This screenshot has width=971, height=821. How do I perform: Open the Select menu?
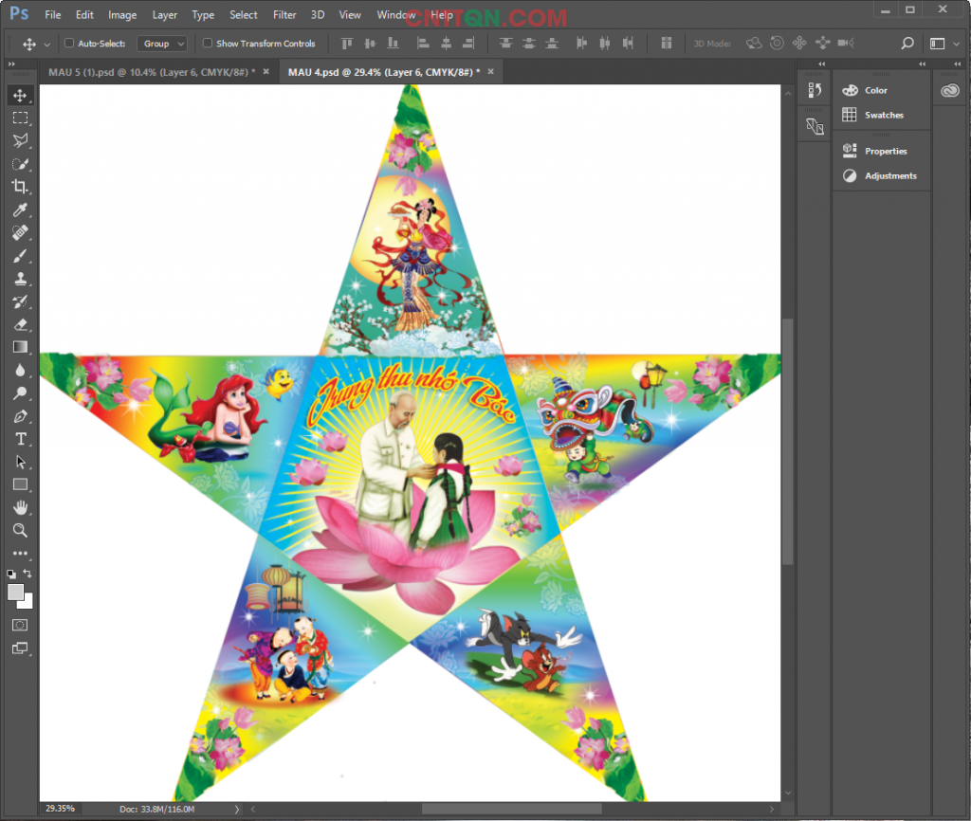pos(244,15)
